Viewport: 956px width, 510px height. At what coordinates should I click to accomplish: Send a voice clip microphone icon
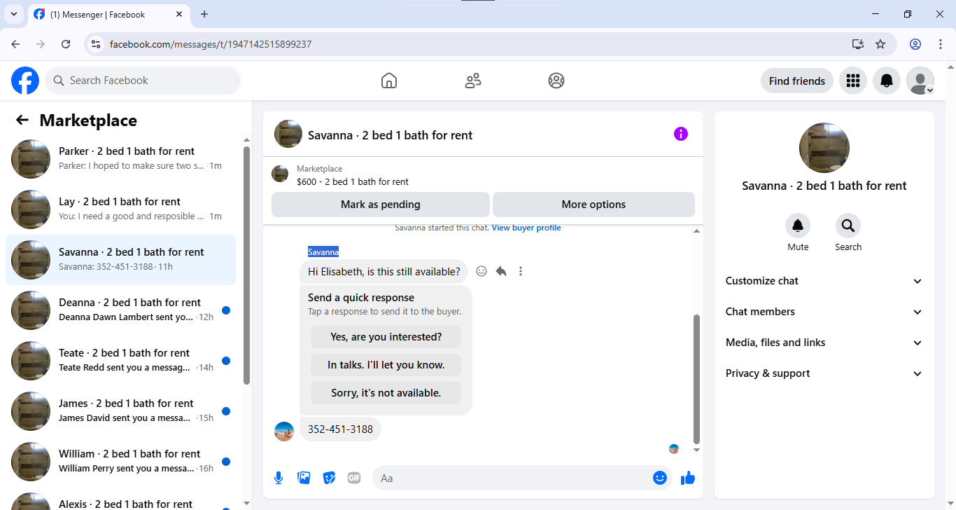click(279, 478)
